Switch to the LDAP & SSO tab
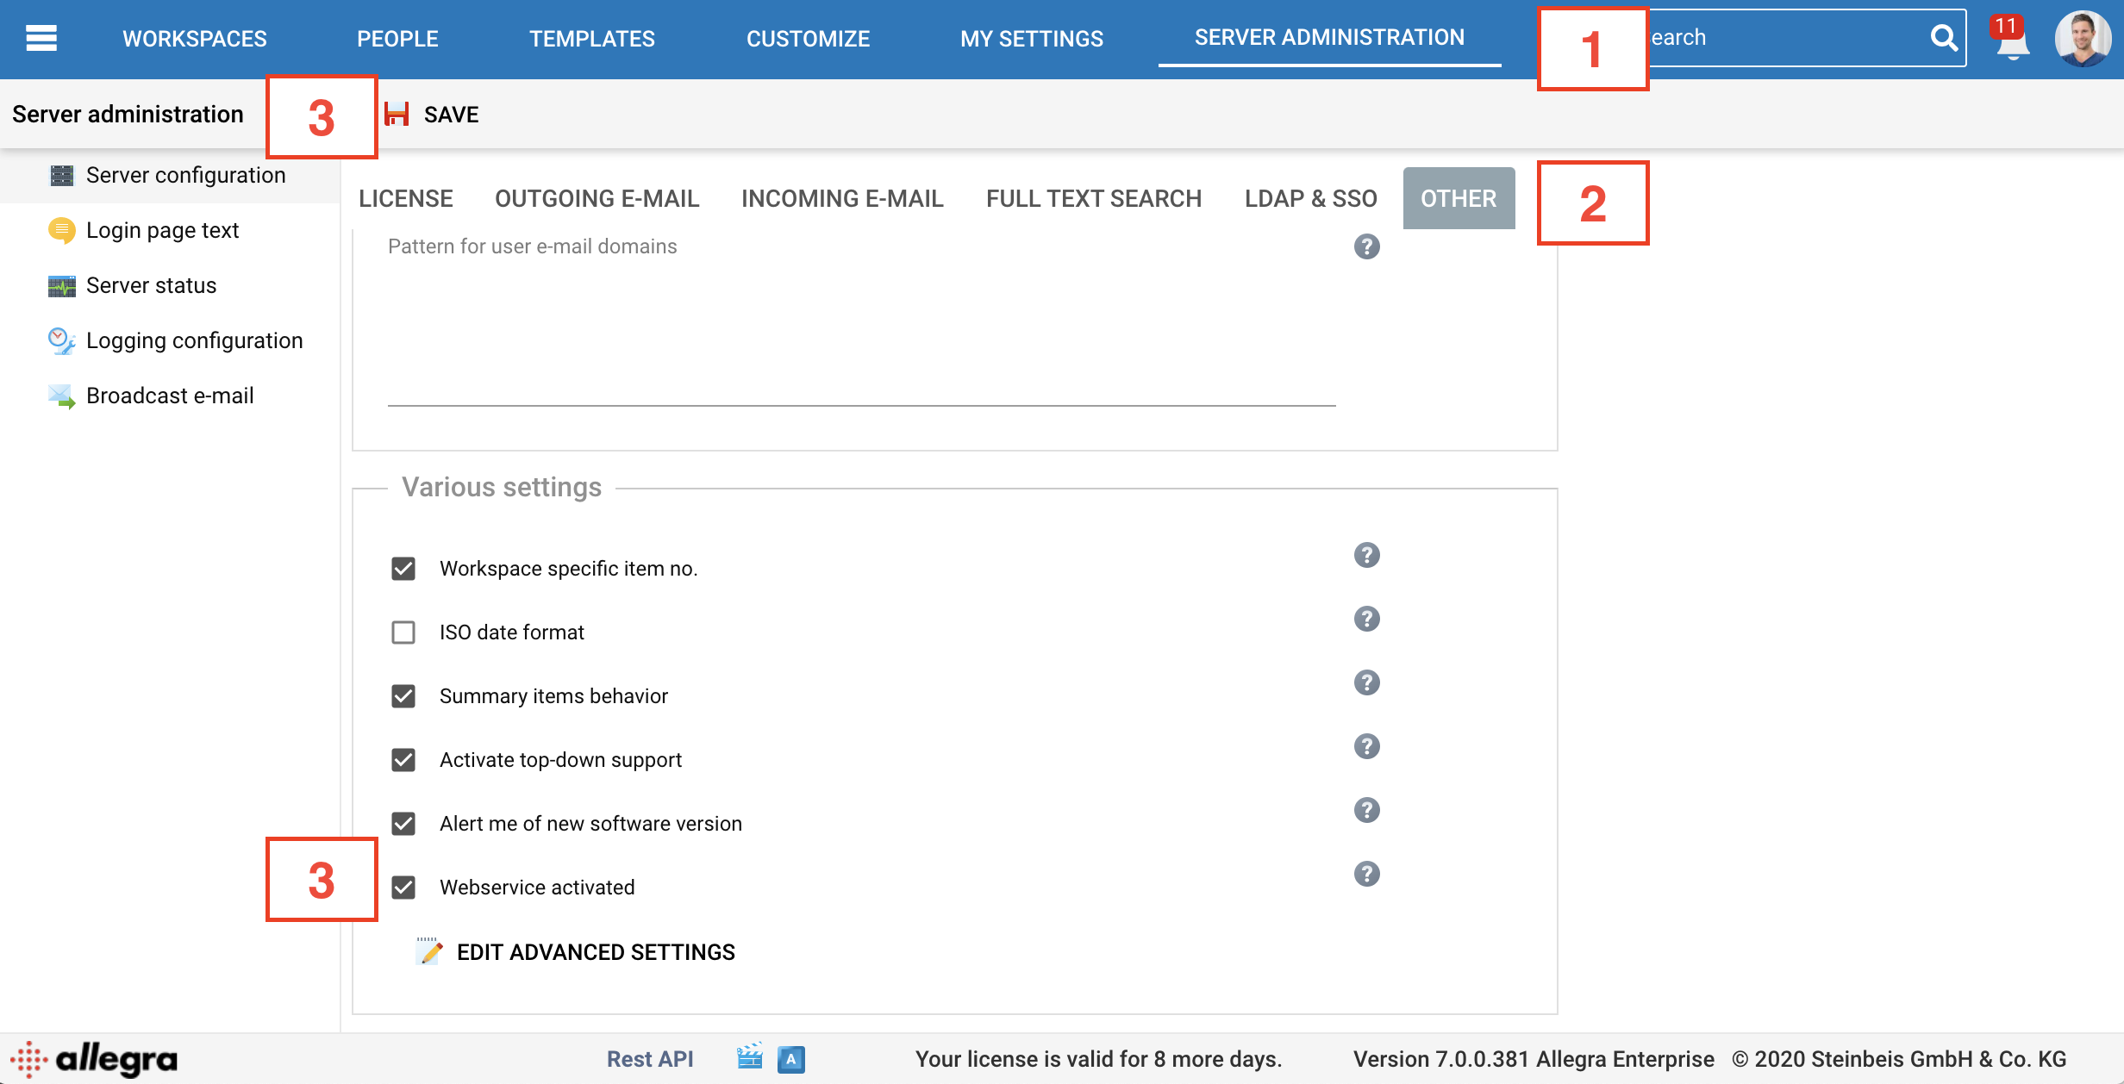 pyautogui.click(x=1310, y=198)
